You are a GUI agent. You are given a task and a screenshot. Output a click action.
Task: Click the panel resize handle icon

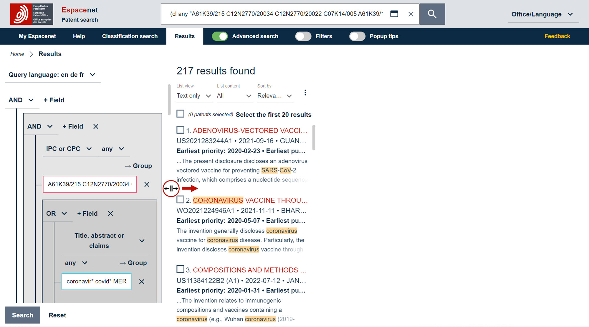[x=171, y=188]
